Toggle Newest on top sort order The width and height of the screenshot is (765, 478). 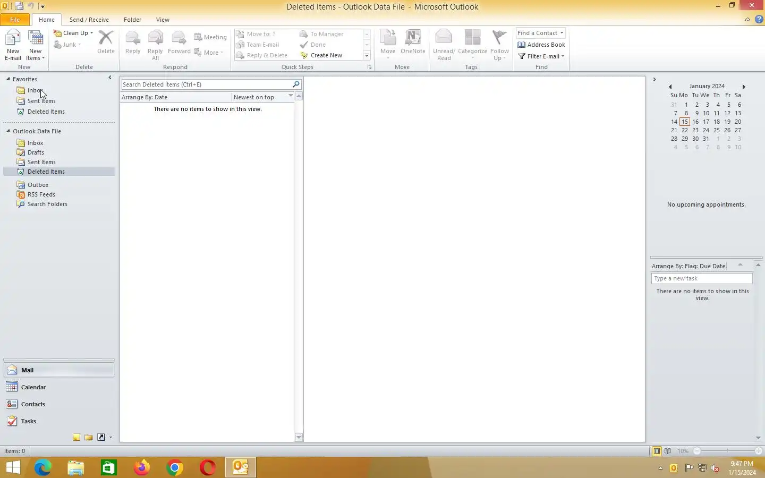click(x=263, y=97)
